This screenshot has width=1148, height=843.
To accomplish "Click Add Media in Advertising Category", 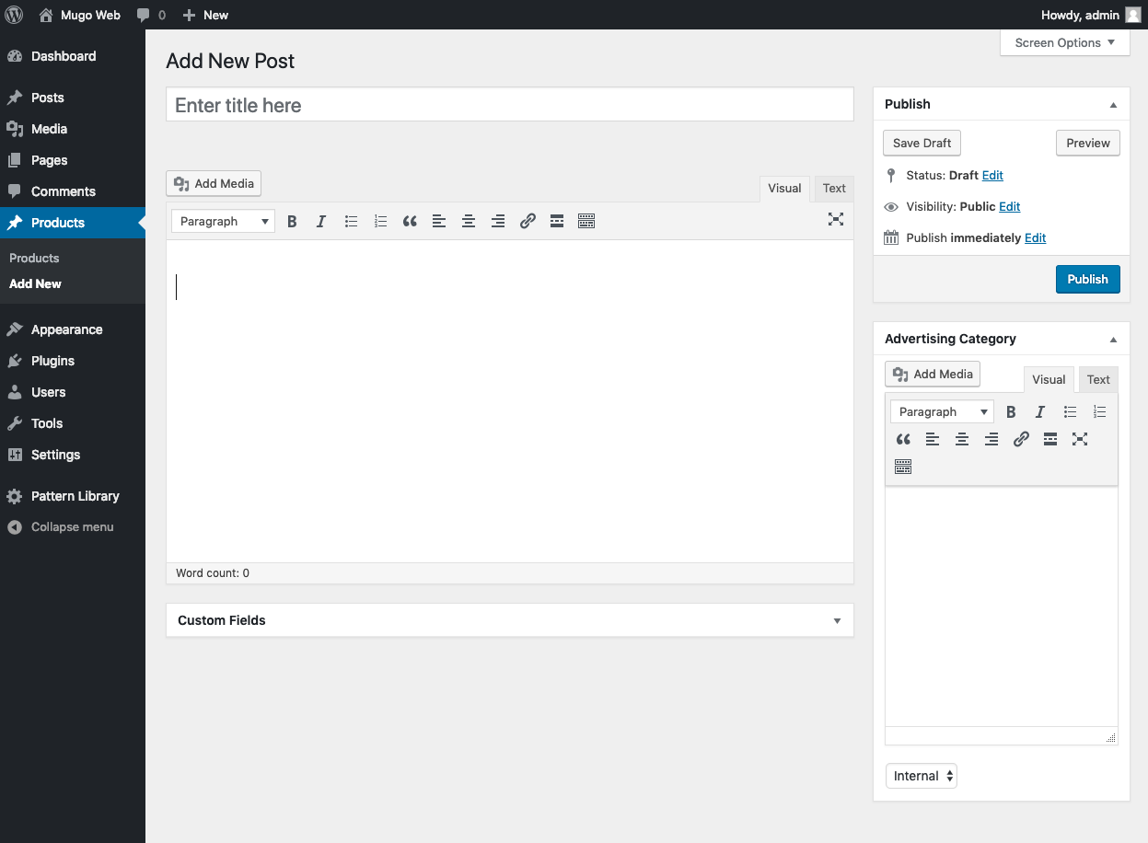I will (x=933, y=374).
